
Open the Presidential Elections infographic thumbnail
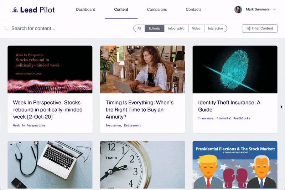tap(235, 165)
